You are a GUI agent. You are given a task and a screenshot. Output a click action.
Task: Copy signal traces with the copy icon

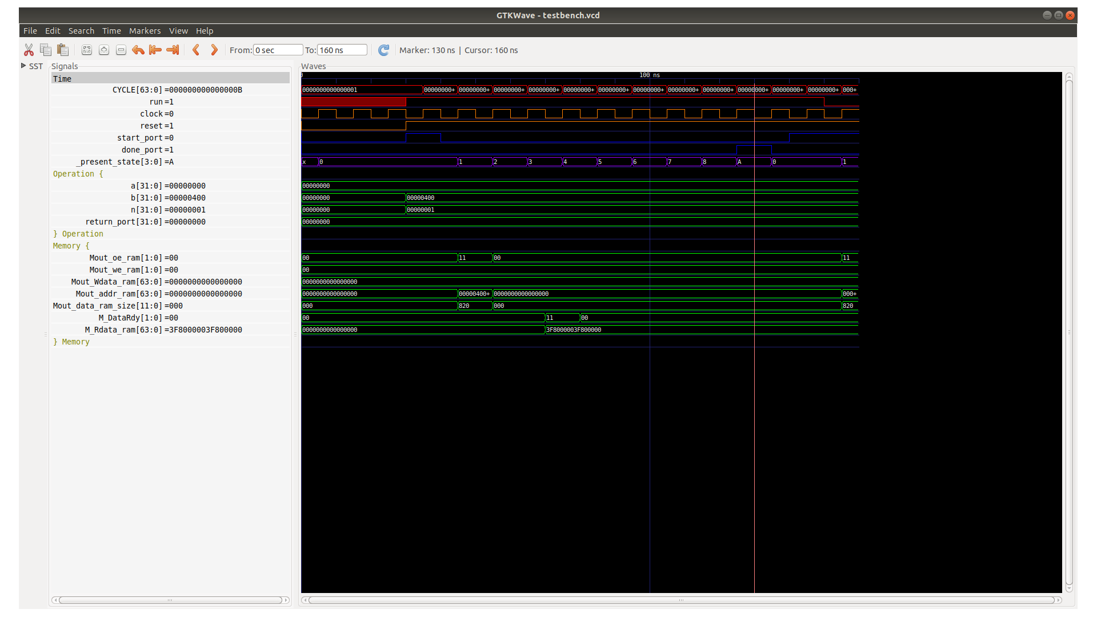tap(46, 50)
